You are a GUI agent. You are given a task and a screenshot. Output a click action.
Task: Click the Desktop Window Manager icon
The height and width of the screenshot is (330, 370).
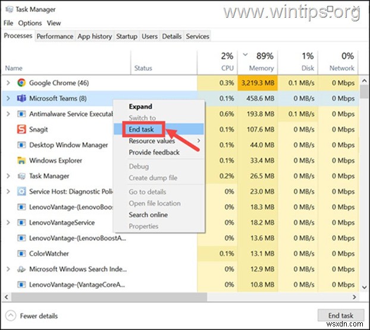pyautogui.click(x=21, y=145)
